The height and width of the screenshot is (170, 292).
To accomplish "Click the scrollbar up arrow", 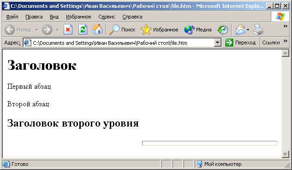I will point(285,53).
